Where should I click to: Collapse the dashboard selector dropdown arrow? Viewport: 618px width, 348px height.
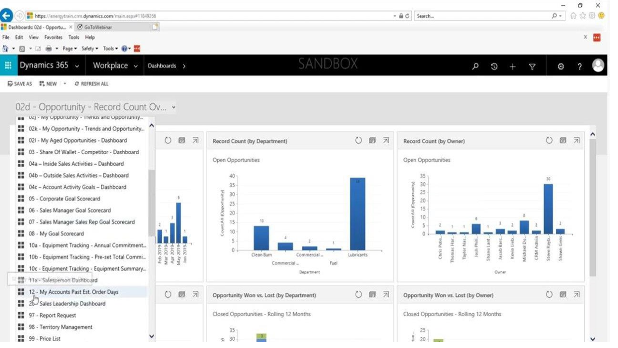[174, 107]
